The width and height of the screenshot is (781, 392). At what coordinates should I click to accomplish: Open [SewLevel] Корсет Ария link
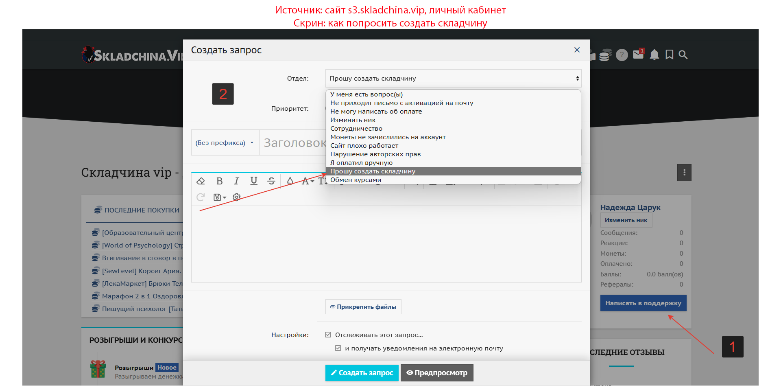click(x=142, y=271)
